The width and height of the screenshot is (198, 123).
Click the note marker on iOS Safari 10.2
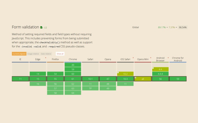point(118,72)
